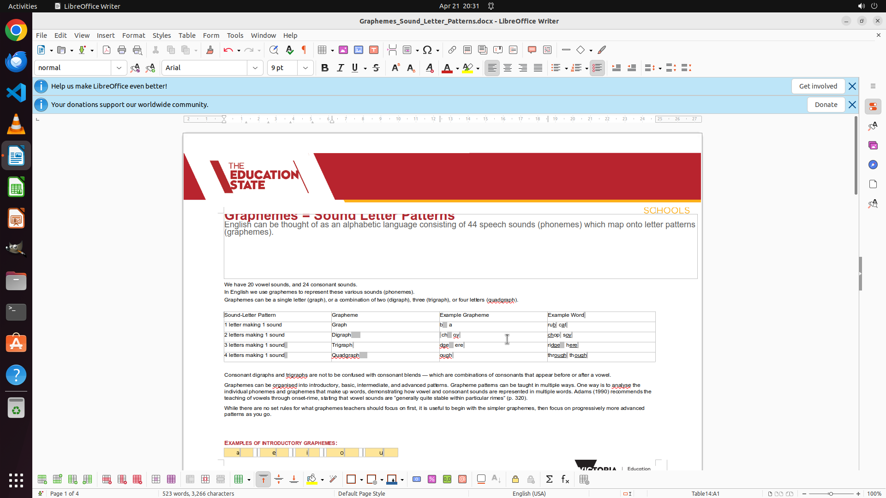Screen dimensions: 886x498
Task: Click the Clone Formatting paintbrush icon
Action: pos(210,50)
